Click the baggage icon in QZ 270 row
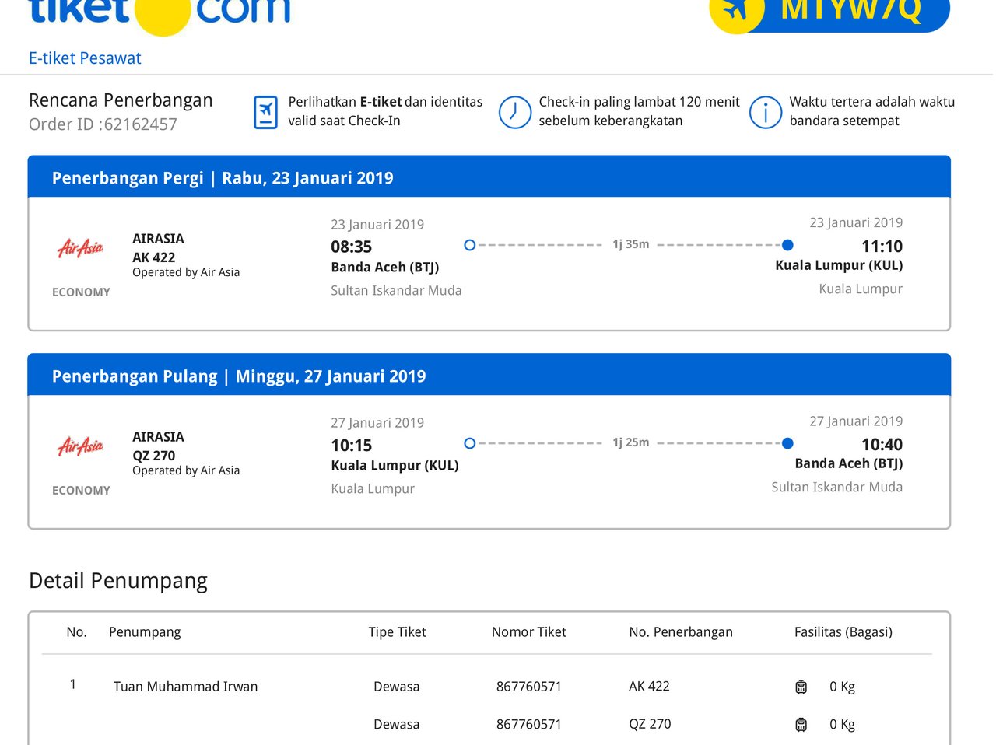 click(801, 725)
